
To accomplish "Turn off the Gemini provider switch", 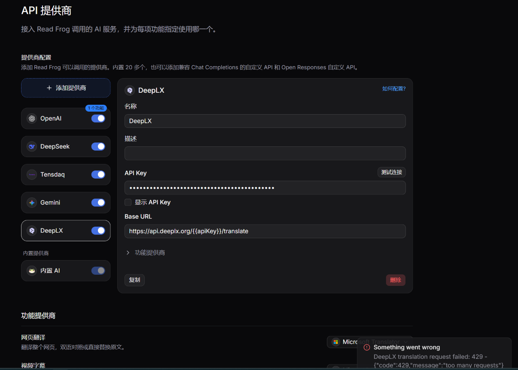I will (98, 203).
